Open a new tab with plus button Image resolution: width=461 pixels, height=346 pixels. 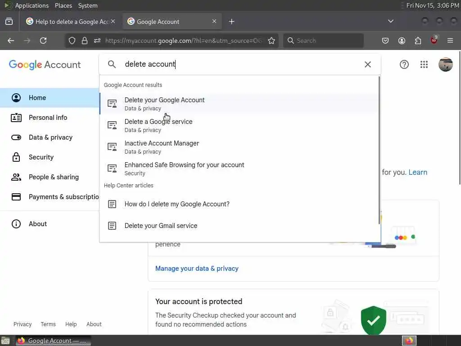pos(232,22)
